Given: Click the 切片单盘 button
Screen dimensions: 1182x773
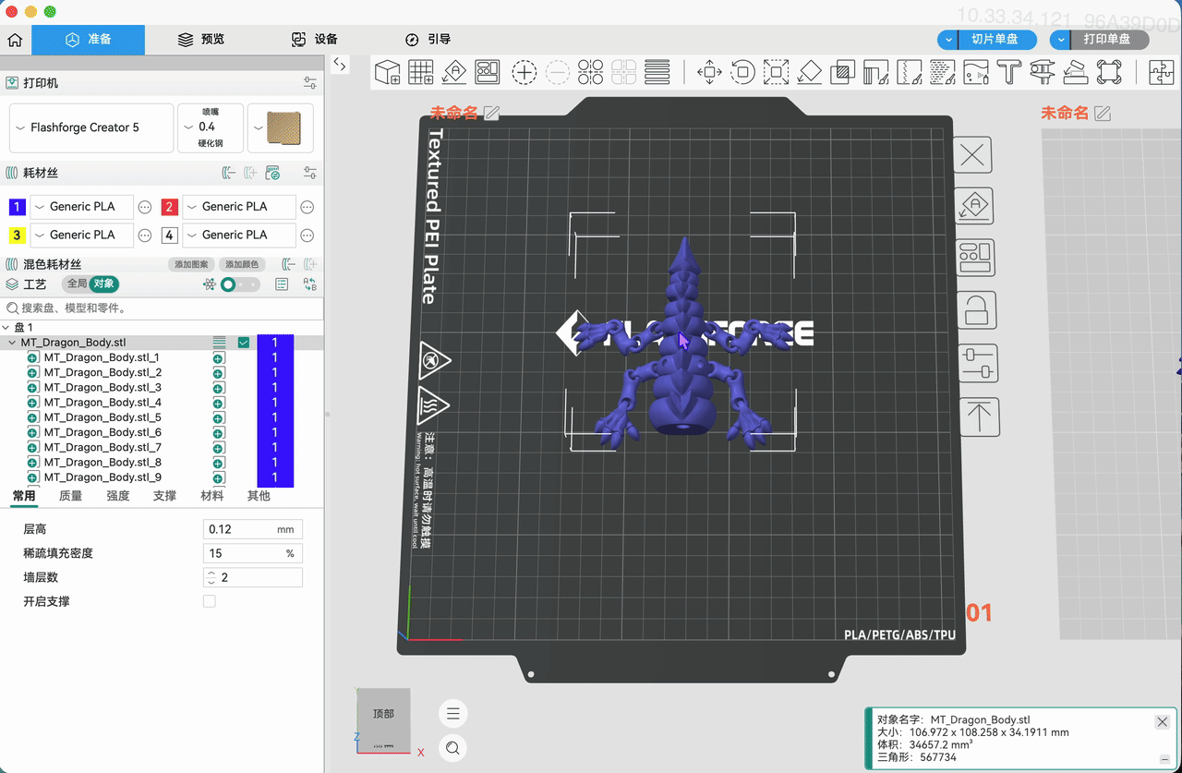Looking at the screenshot, I should tap(995, 40).
